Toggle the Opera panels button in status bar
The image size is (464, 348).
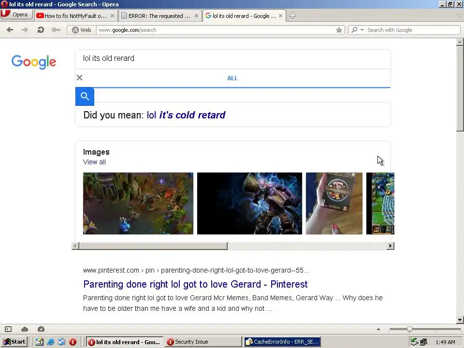coord(8,329)
